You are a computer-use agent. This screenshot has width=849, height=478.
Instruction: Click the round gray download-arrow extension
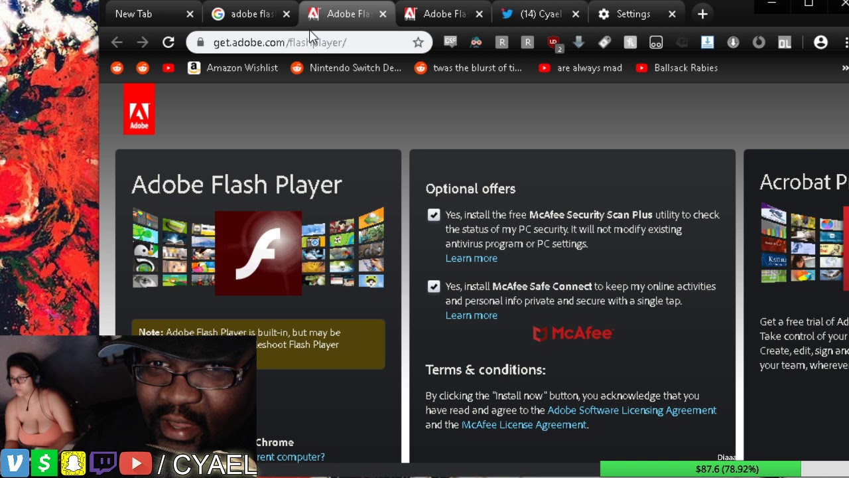733,42
